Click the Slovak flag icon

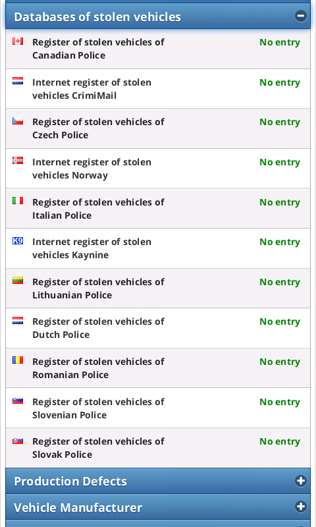click(x=18, y=440)
